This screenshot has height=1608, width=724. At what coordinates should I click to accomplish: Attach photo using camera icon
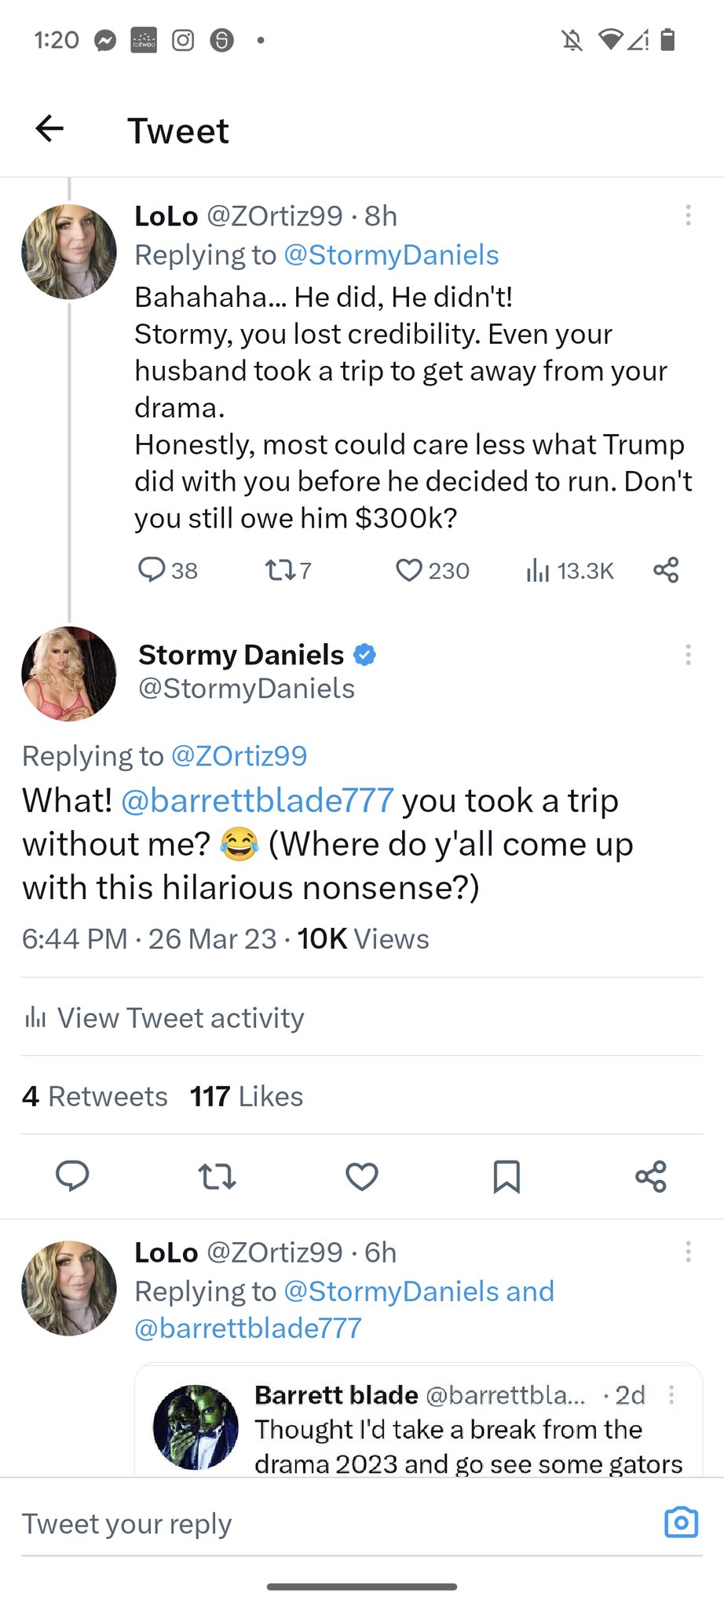click(681, 1522)
